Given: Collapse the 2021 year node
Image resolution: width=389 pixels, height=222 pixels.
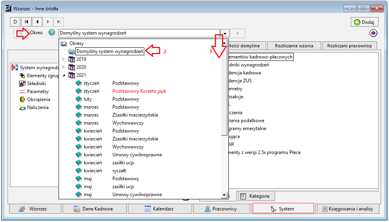Looking at the screenshot, I should pos(63,75).
